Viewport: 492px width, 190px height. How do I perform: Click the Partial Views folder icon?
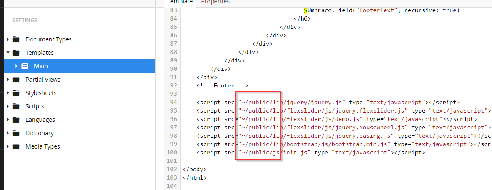click(16, 80)
